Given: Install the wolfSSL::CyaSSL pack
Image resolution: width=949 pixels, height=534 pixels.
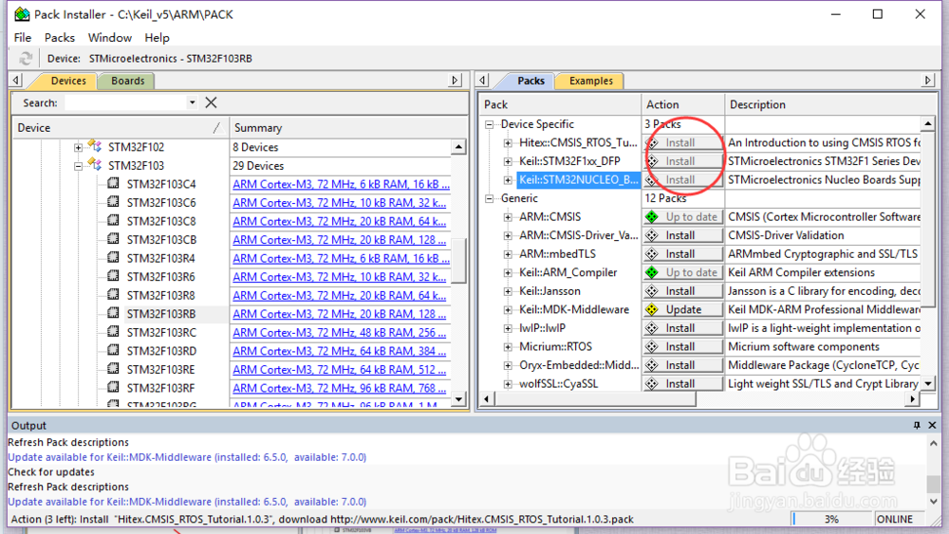Looking at the screenshot, I should pyautogui.click(x=682, y=383).
